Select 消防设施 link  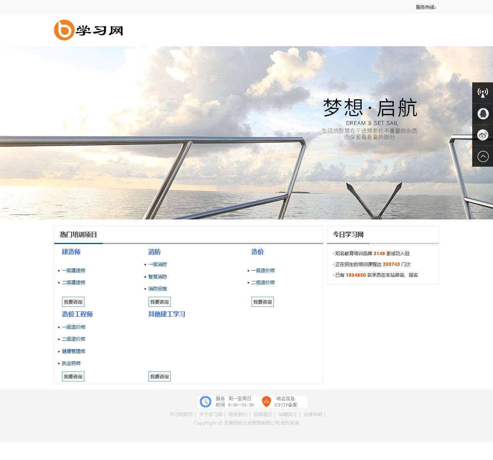[x=158, y=289]
